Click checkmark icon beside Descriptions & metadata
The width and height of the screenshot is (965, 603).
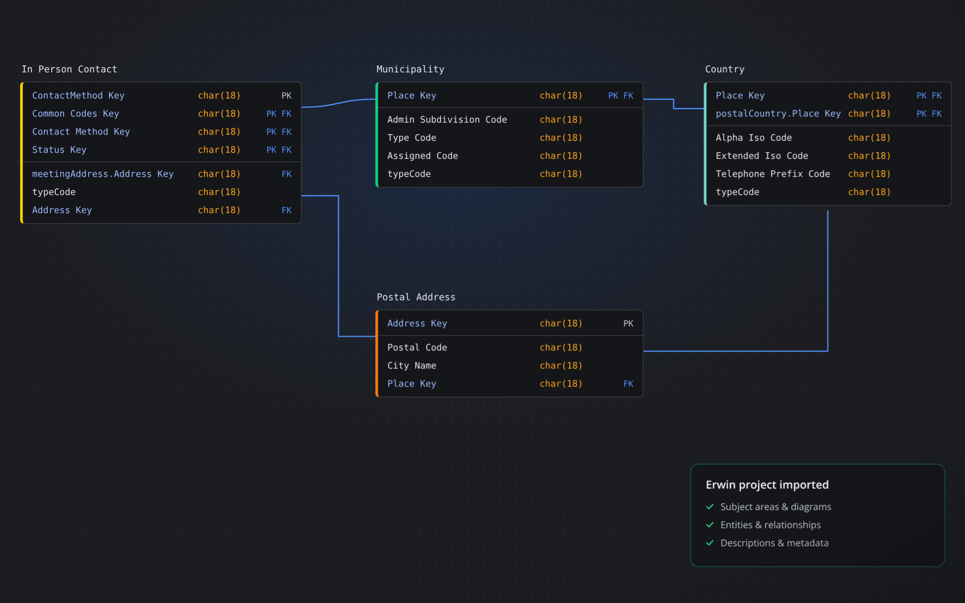pyautogui.click(x=710, y=543)
